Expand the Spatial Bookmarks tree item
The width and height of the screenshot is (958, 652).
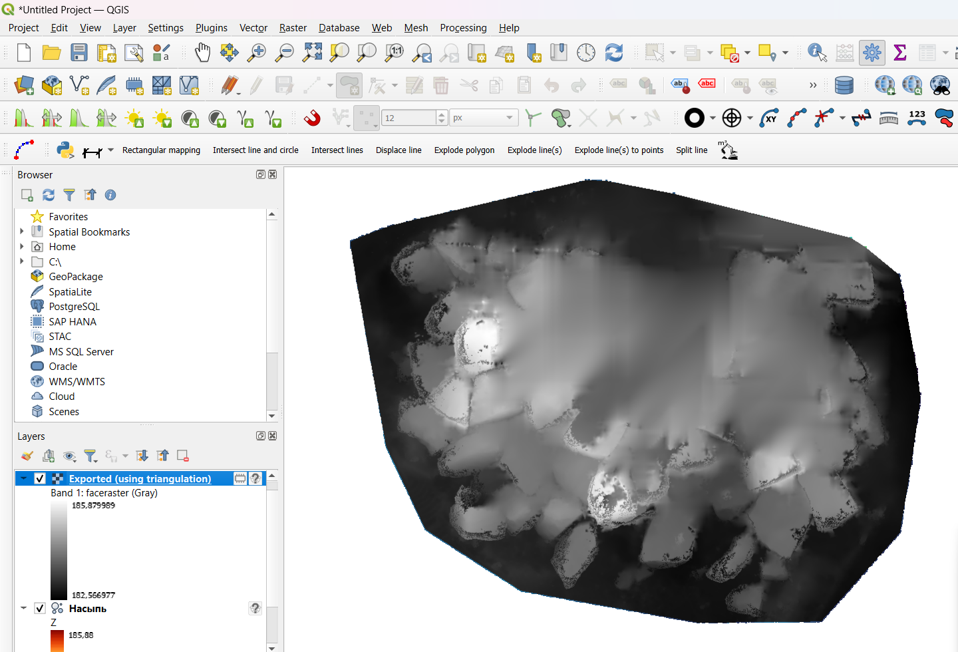tap(22, 232)
